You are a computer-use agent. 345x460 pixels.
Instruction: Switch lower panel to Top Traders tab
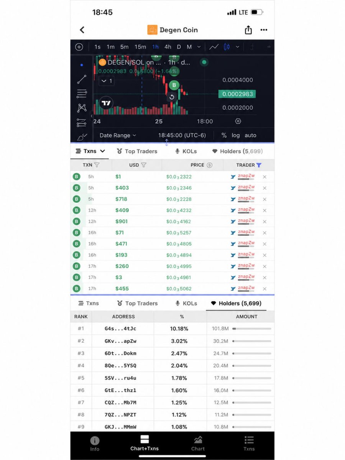coord(137,303)
